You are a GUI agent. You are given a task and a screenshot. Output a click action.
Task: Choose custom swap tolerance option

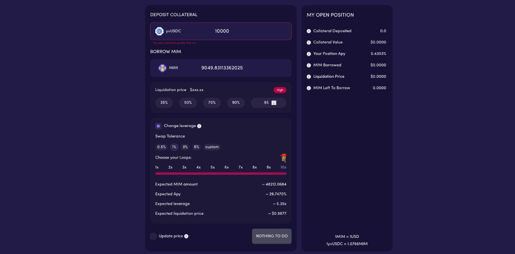pos(212,147)
